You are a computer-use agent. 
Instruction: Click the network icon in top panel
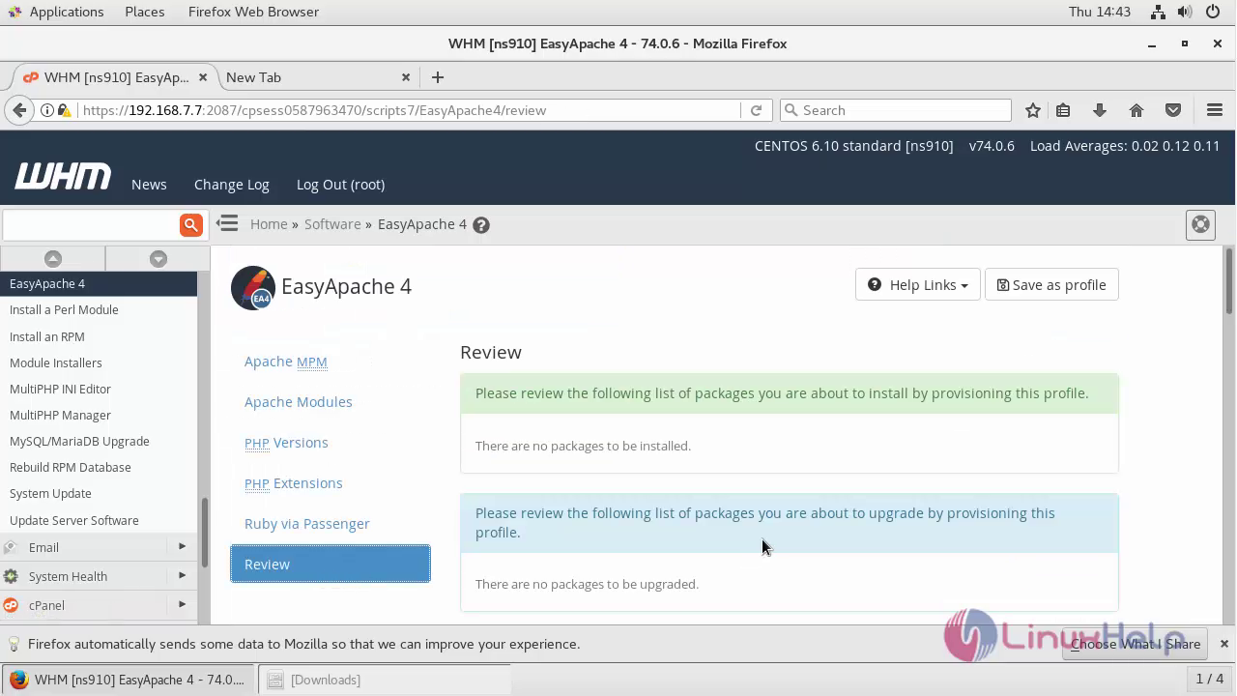[1158, 12]
